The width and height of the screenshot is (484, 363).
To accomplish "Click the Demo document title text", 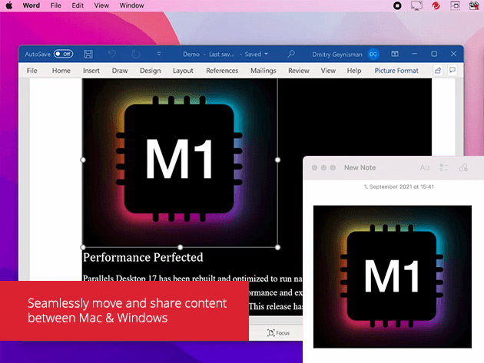I will pyautogui.click(x=191, y=54).
